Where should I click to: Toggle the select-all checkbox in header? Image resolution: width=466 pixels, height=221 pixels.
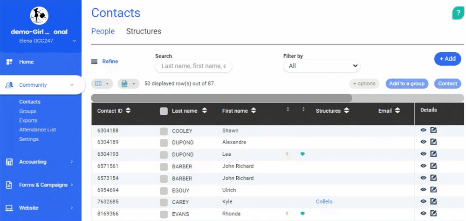pyautogui.click(x=164, y=111)
